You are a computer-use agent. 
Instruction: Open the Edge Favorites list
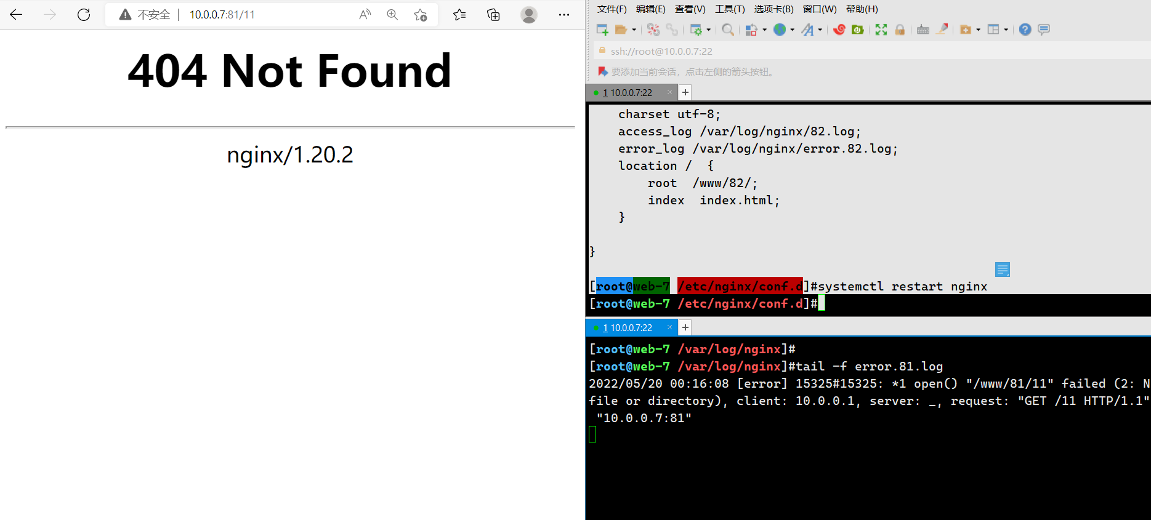459,15
